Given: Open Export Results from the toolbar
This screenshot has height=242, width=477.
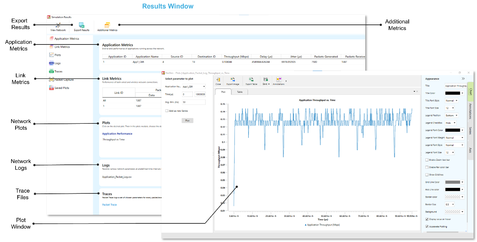Looking at the screenshot, I should pos(82,25).
